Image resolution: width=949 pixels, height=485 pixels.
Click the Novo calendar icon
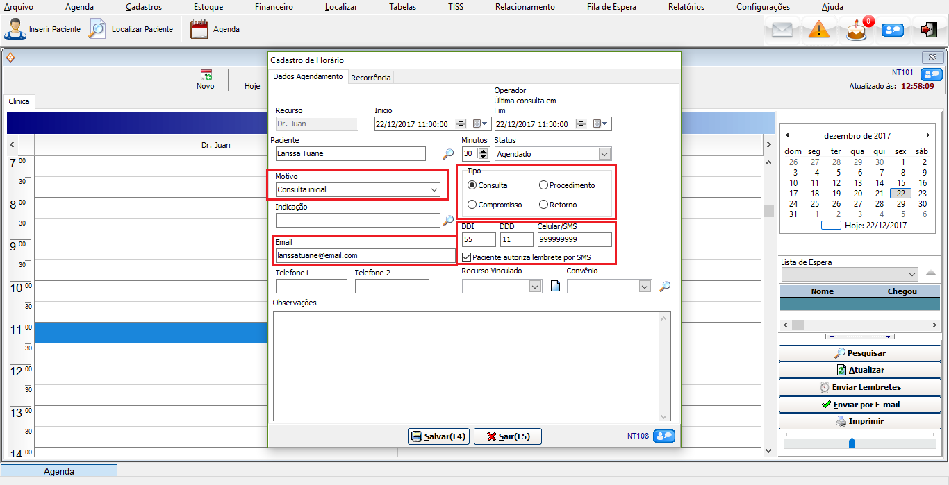tap(206, 76)
